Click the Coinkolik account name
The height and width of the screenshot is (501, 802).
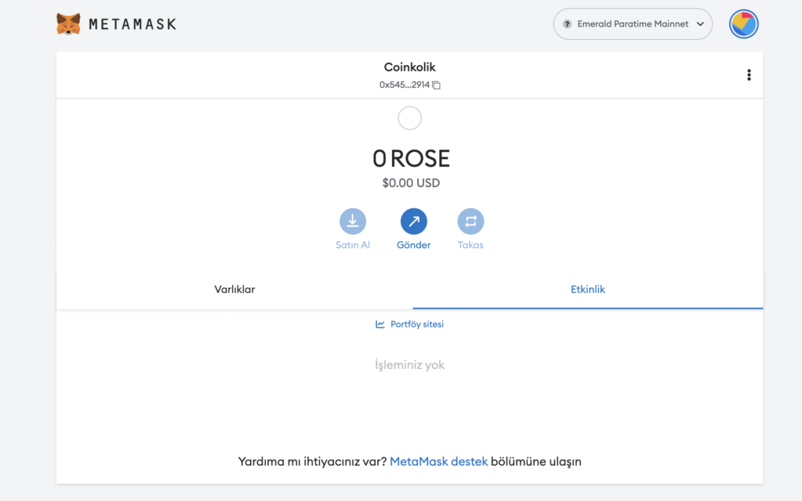(410, 67)
